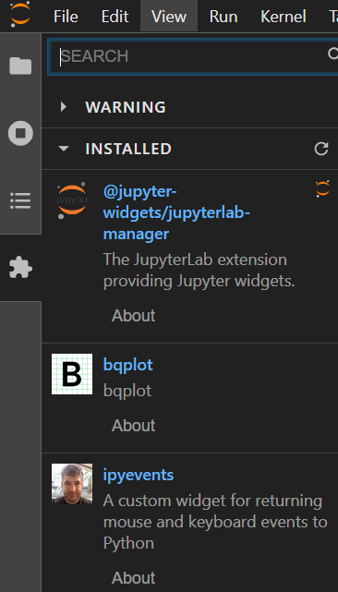Collapse the INSTALLED section
Image resolution: width=338 pixels, height=592 pixels.
tap(64, 149)
